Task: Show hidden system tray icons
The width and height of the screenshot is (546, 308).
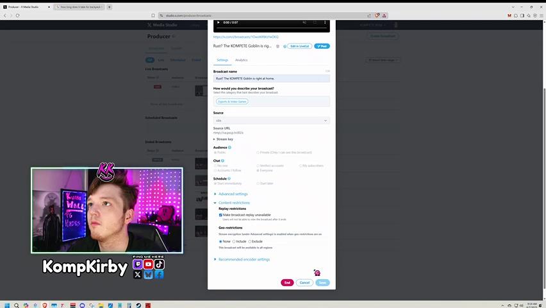Action: click(x=502, y=305)
